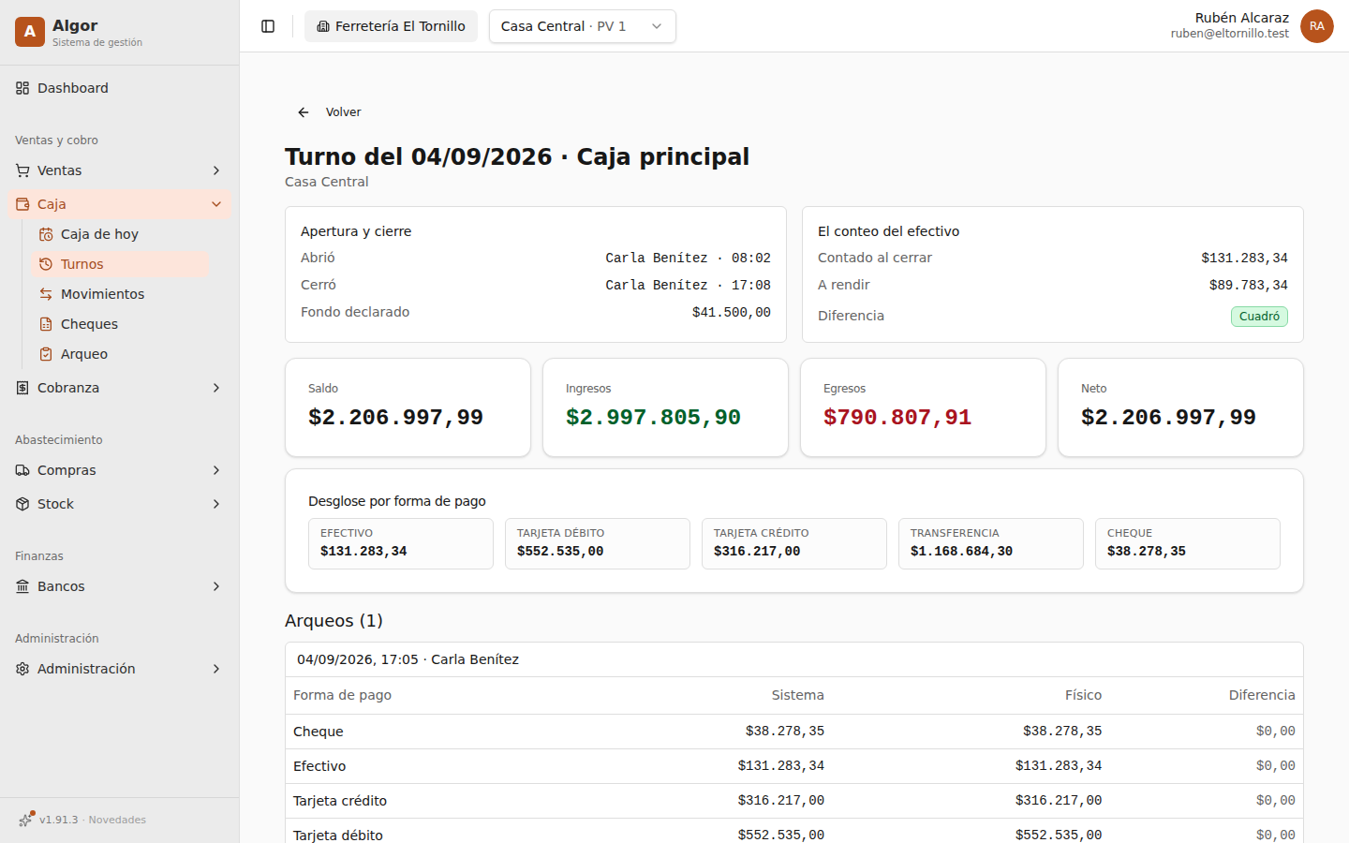Expand the Bancos submenu chevron
1349x843 pixels.
[216, 586]
